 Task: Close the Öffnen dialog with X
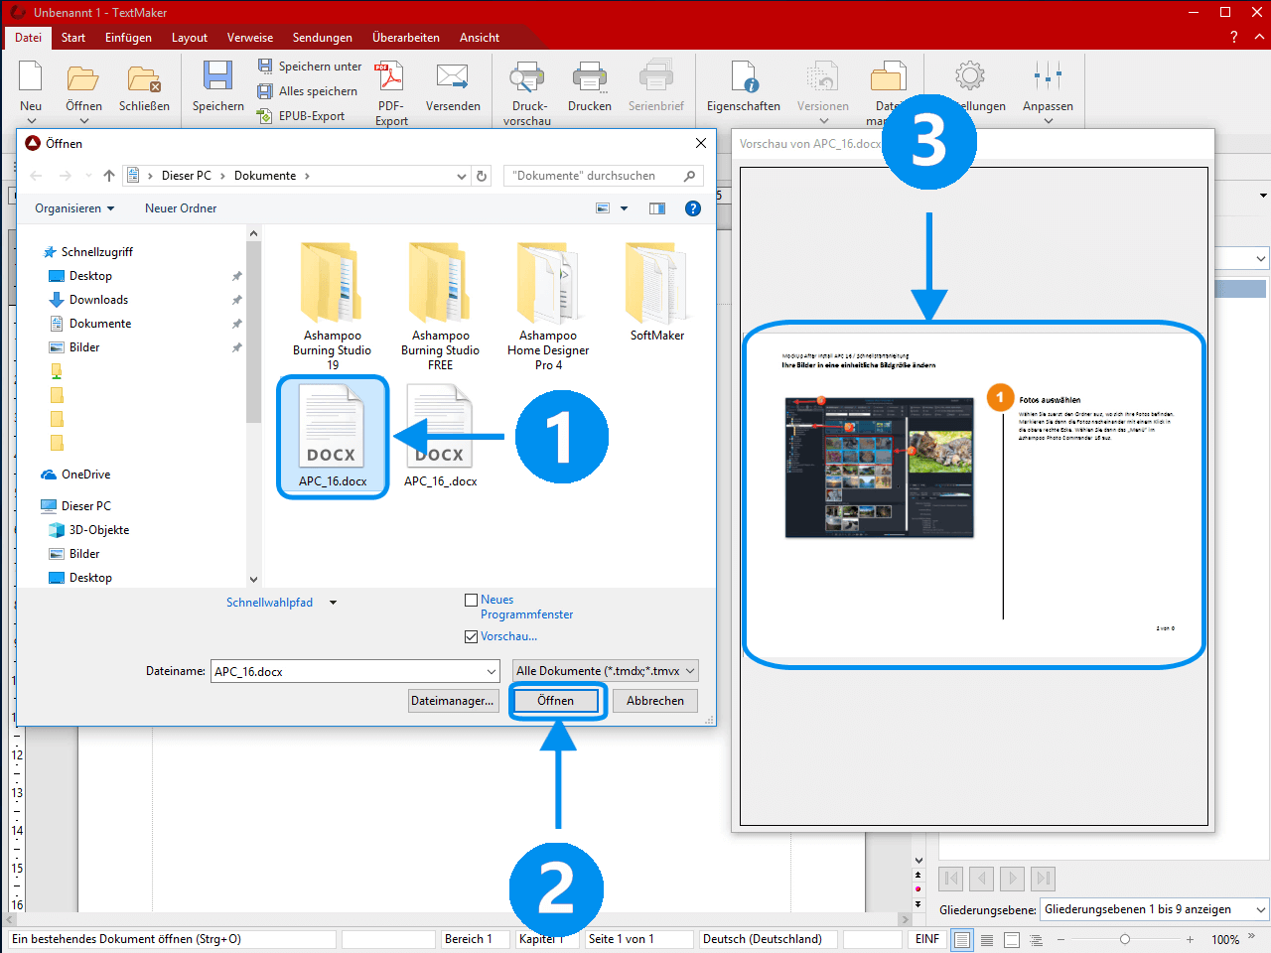coord(700,143)
